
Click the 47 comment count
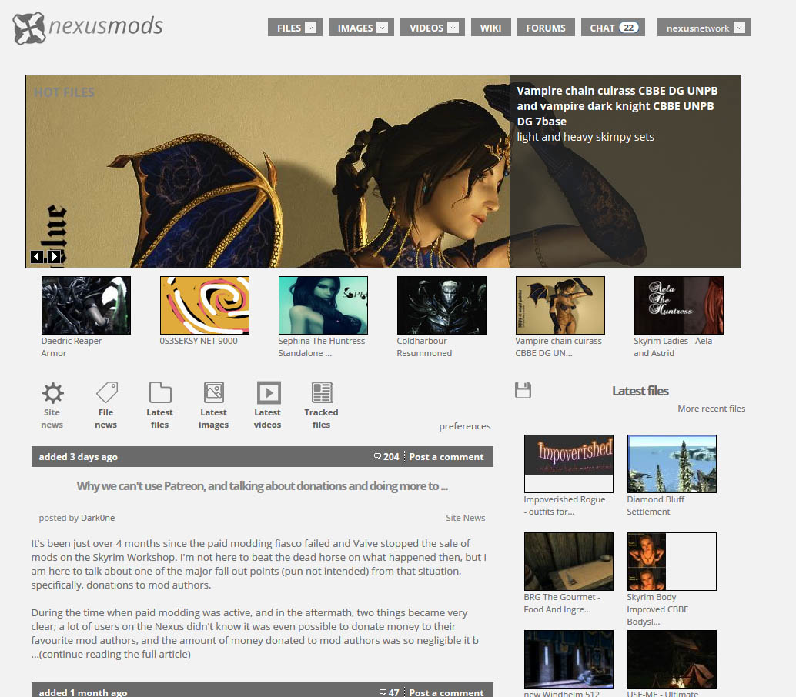pos(394,692)
